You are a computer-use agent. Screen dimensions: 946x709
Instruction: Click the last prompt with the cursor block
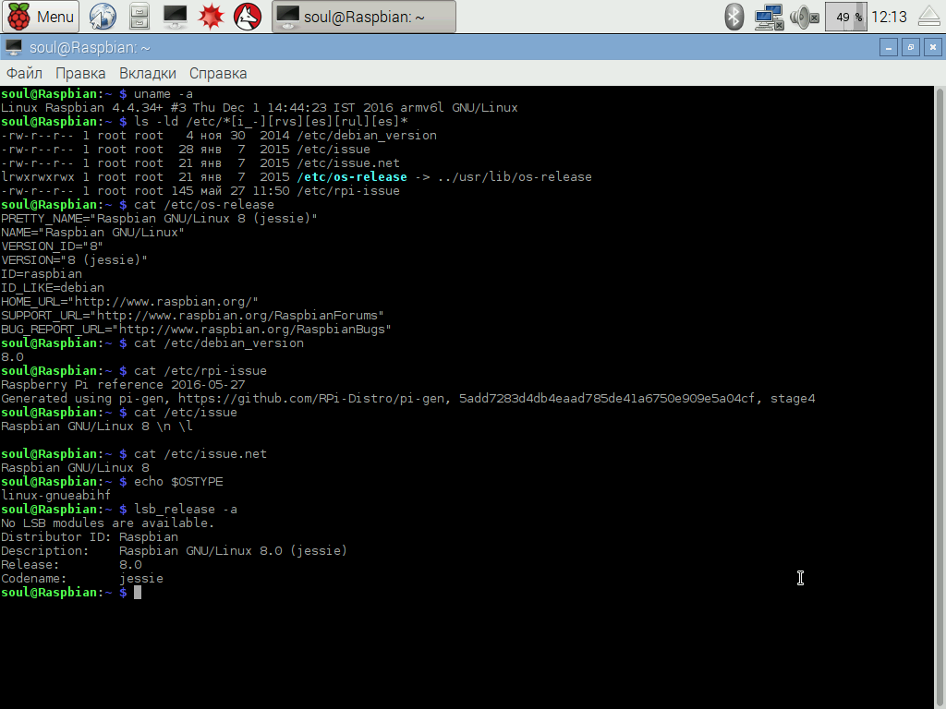point(71,594)
